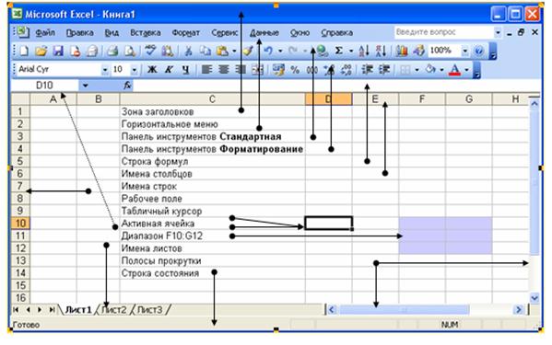This screenshot has width=552, height=345.
Task: Open the font size 10 dropdown
Action: click(135, 70)
